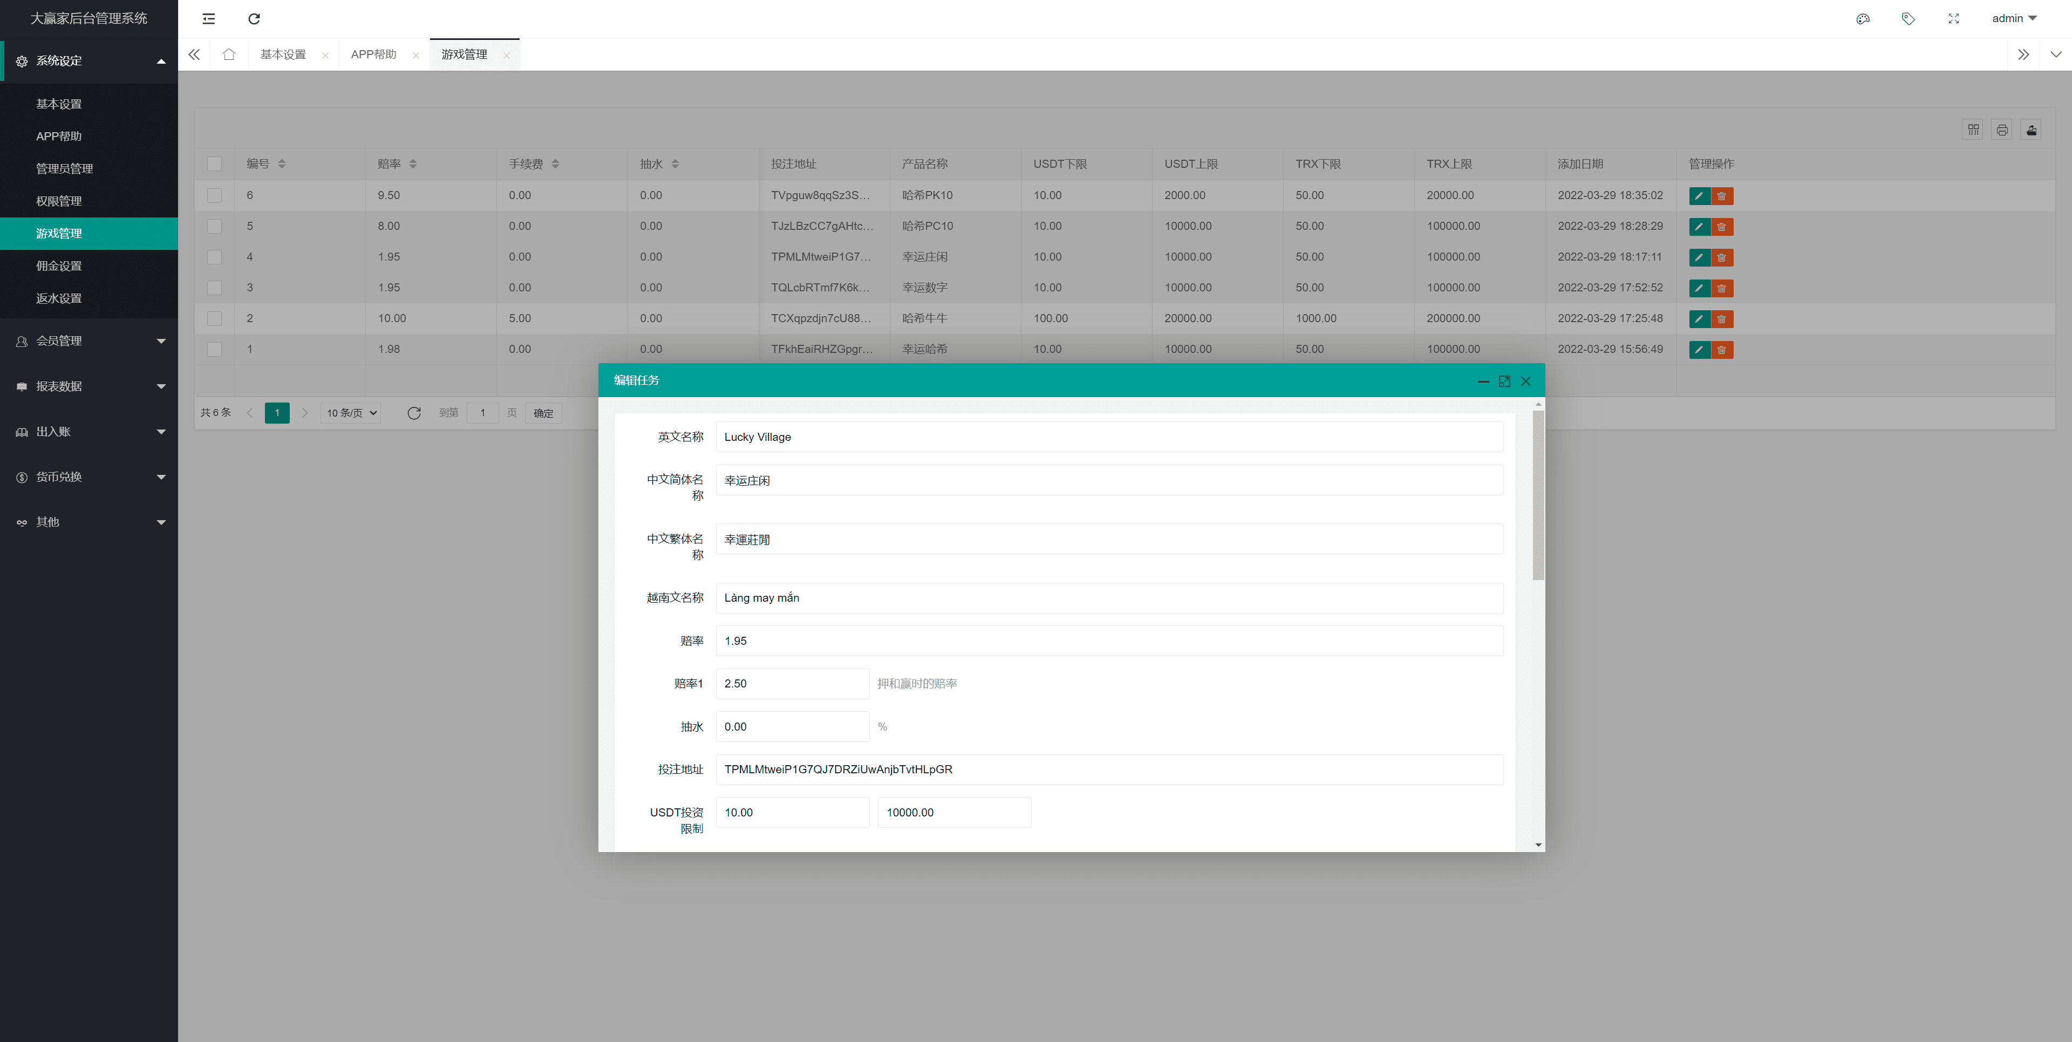Open 佣金设置 in the sidebar
This screenshot has height=1042, width=2072.
pyautogui.click(x=59, y=267)
